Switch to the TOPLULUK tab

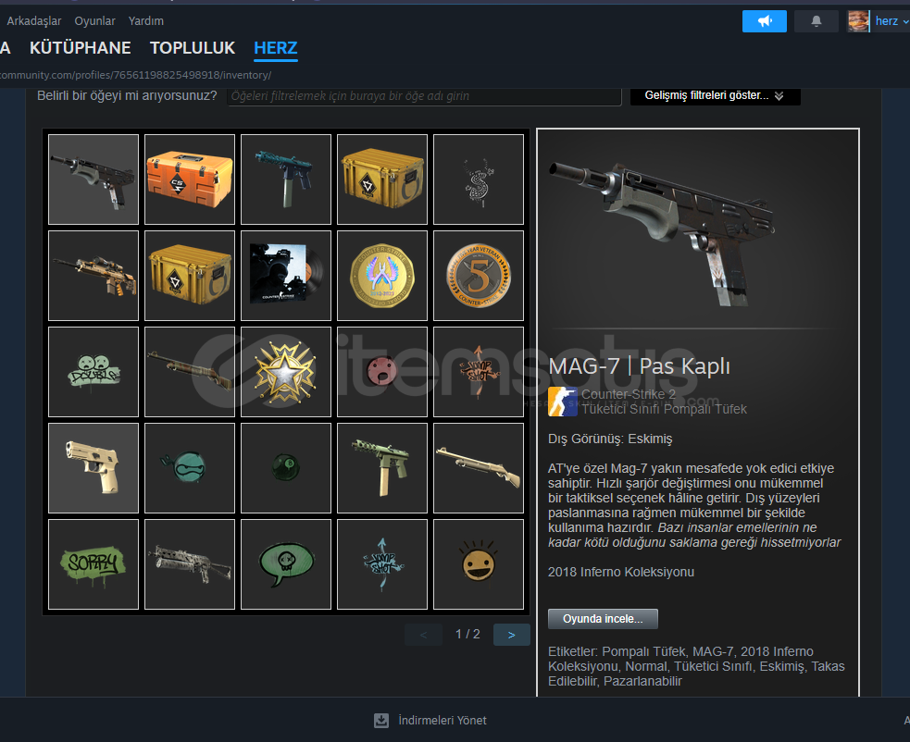tap(193, 47)
